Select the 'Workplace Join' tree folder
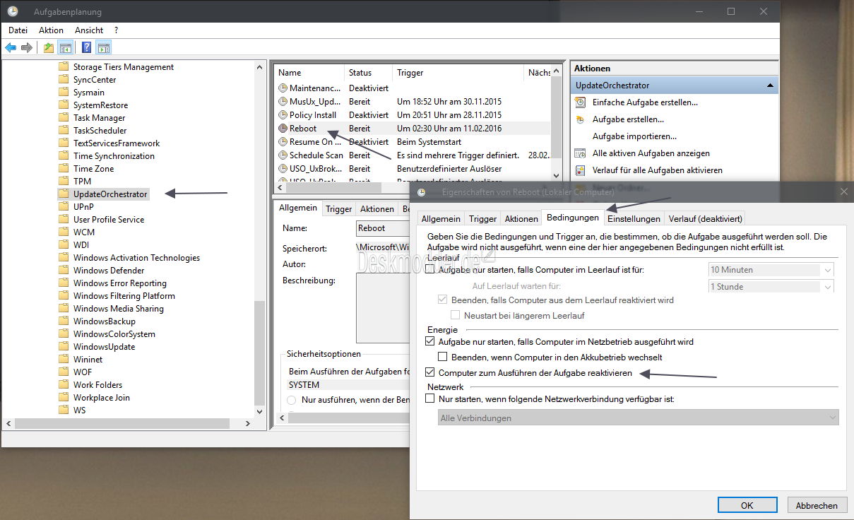The height and width of the screenshot is (520, 854). click(x=102, y=398)
